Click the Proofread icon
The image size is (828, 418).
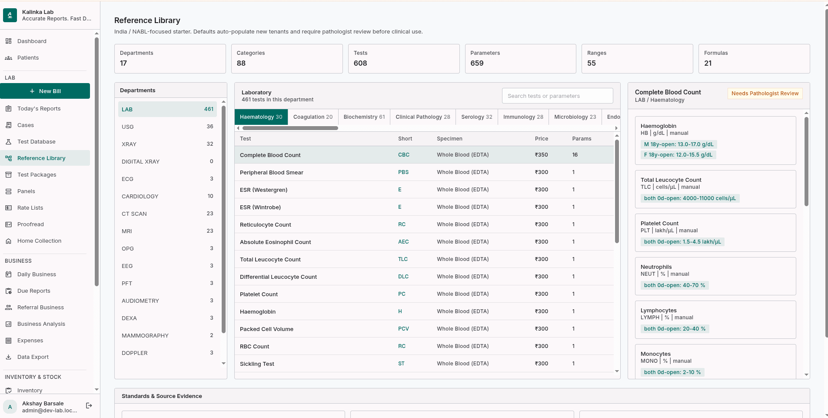(x=8, y=224)
